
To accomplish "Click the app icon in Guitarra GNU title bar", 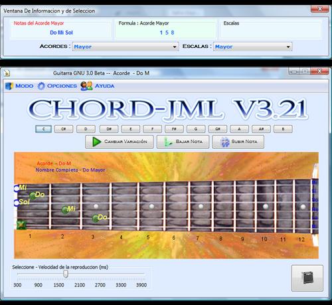I will coord(7,73).
